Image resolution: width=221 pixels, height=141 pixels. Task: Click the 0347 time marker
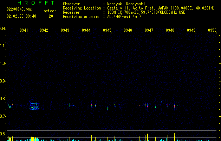point(149,30)
